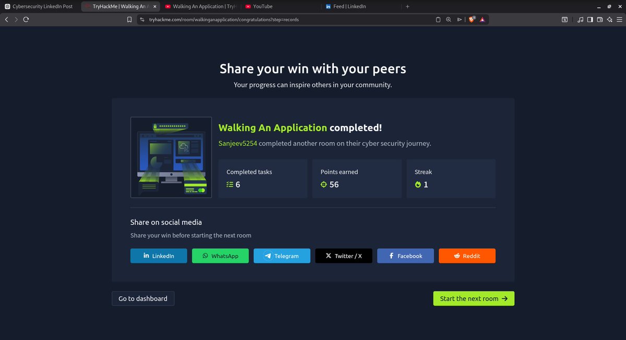Open site settings icon beside the URL

pos(142,19)
